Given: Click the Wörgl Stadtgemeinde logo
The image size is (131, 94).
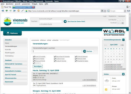Looking at the screenshot, I should [114, 33].
